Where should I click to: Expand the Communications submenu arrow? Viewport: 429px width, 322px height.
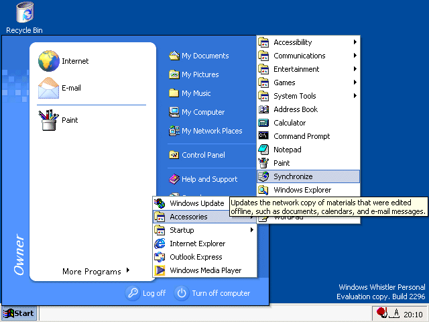coord(355,55)
